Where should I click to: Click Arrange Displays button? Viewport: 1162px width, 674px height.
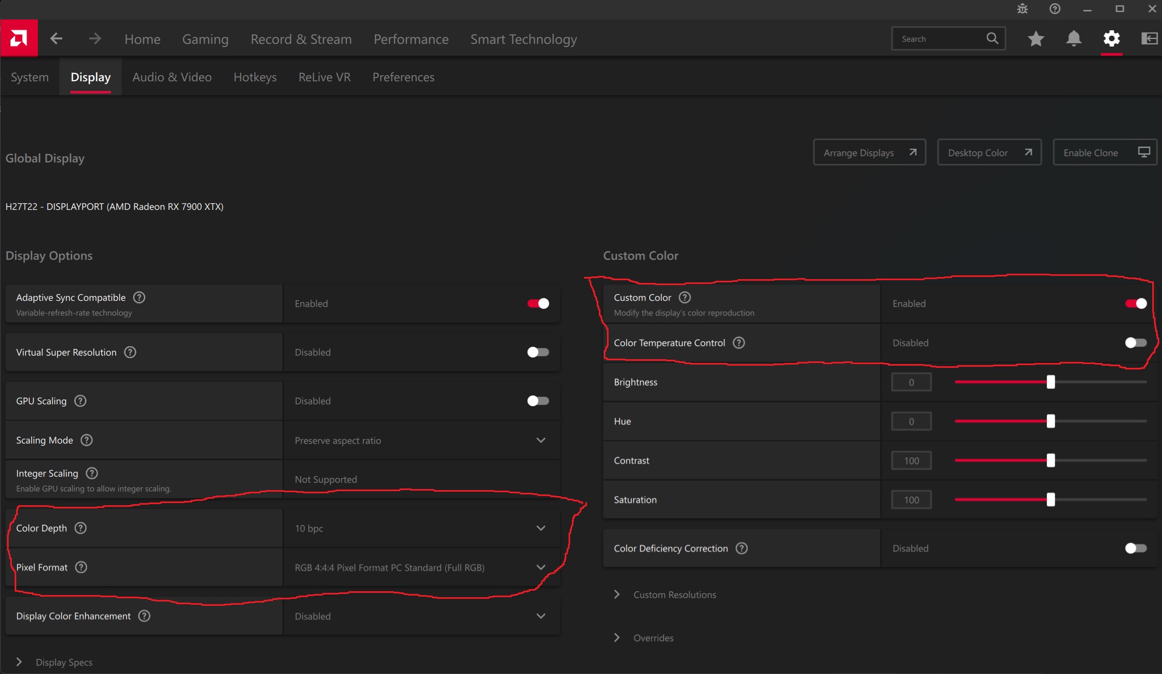coord(870,153)
